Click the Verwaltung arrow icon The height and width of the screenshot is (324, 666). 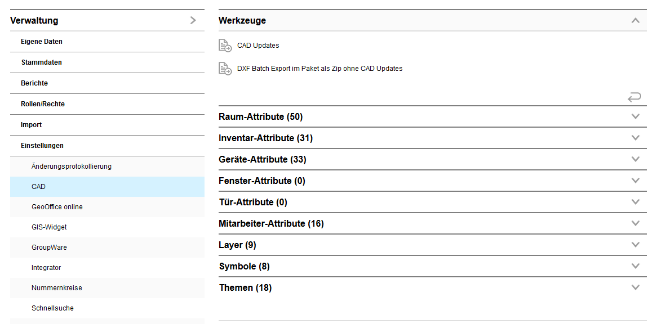[193, 20]
